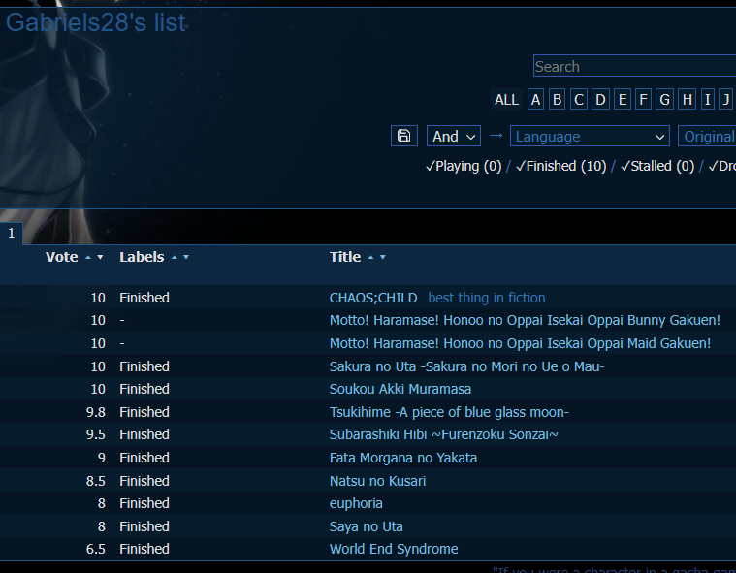The image size is (736, 573).
Task: Click the 9.5 vote for Subarashiki Hibi
Action: tap(96, 434)
